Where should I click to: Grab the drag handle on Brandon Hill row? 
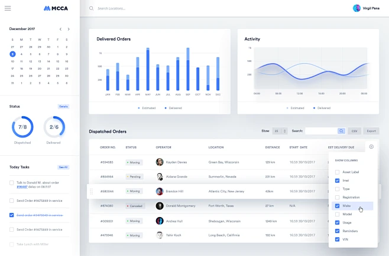(91, 191)
